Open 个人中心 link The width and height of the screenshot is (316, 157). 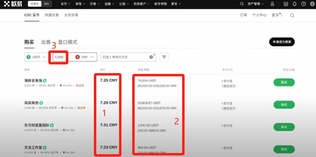259,15
